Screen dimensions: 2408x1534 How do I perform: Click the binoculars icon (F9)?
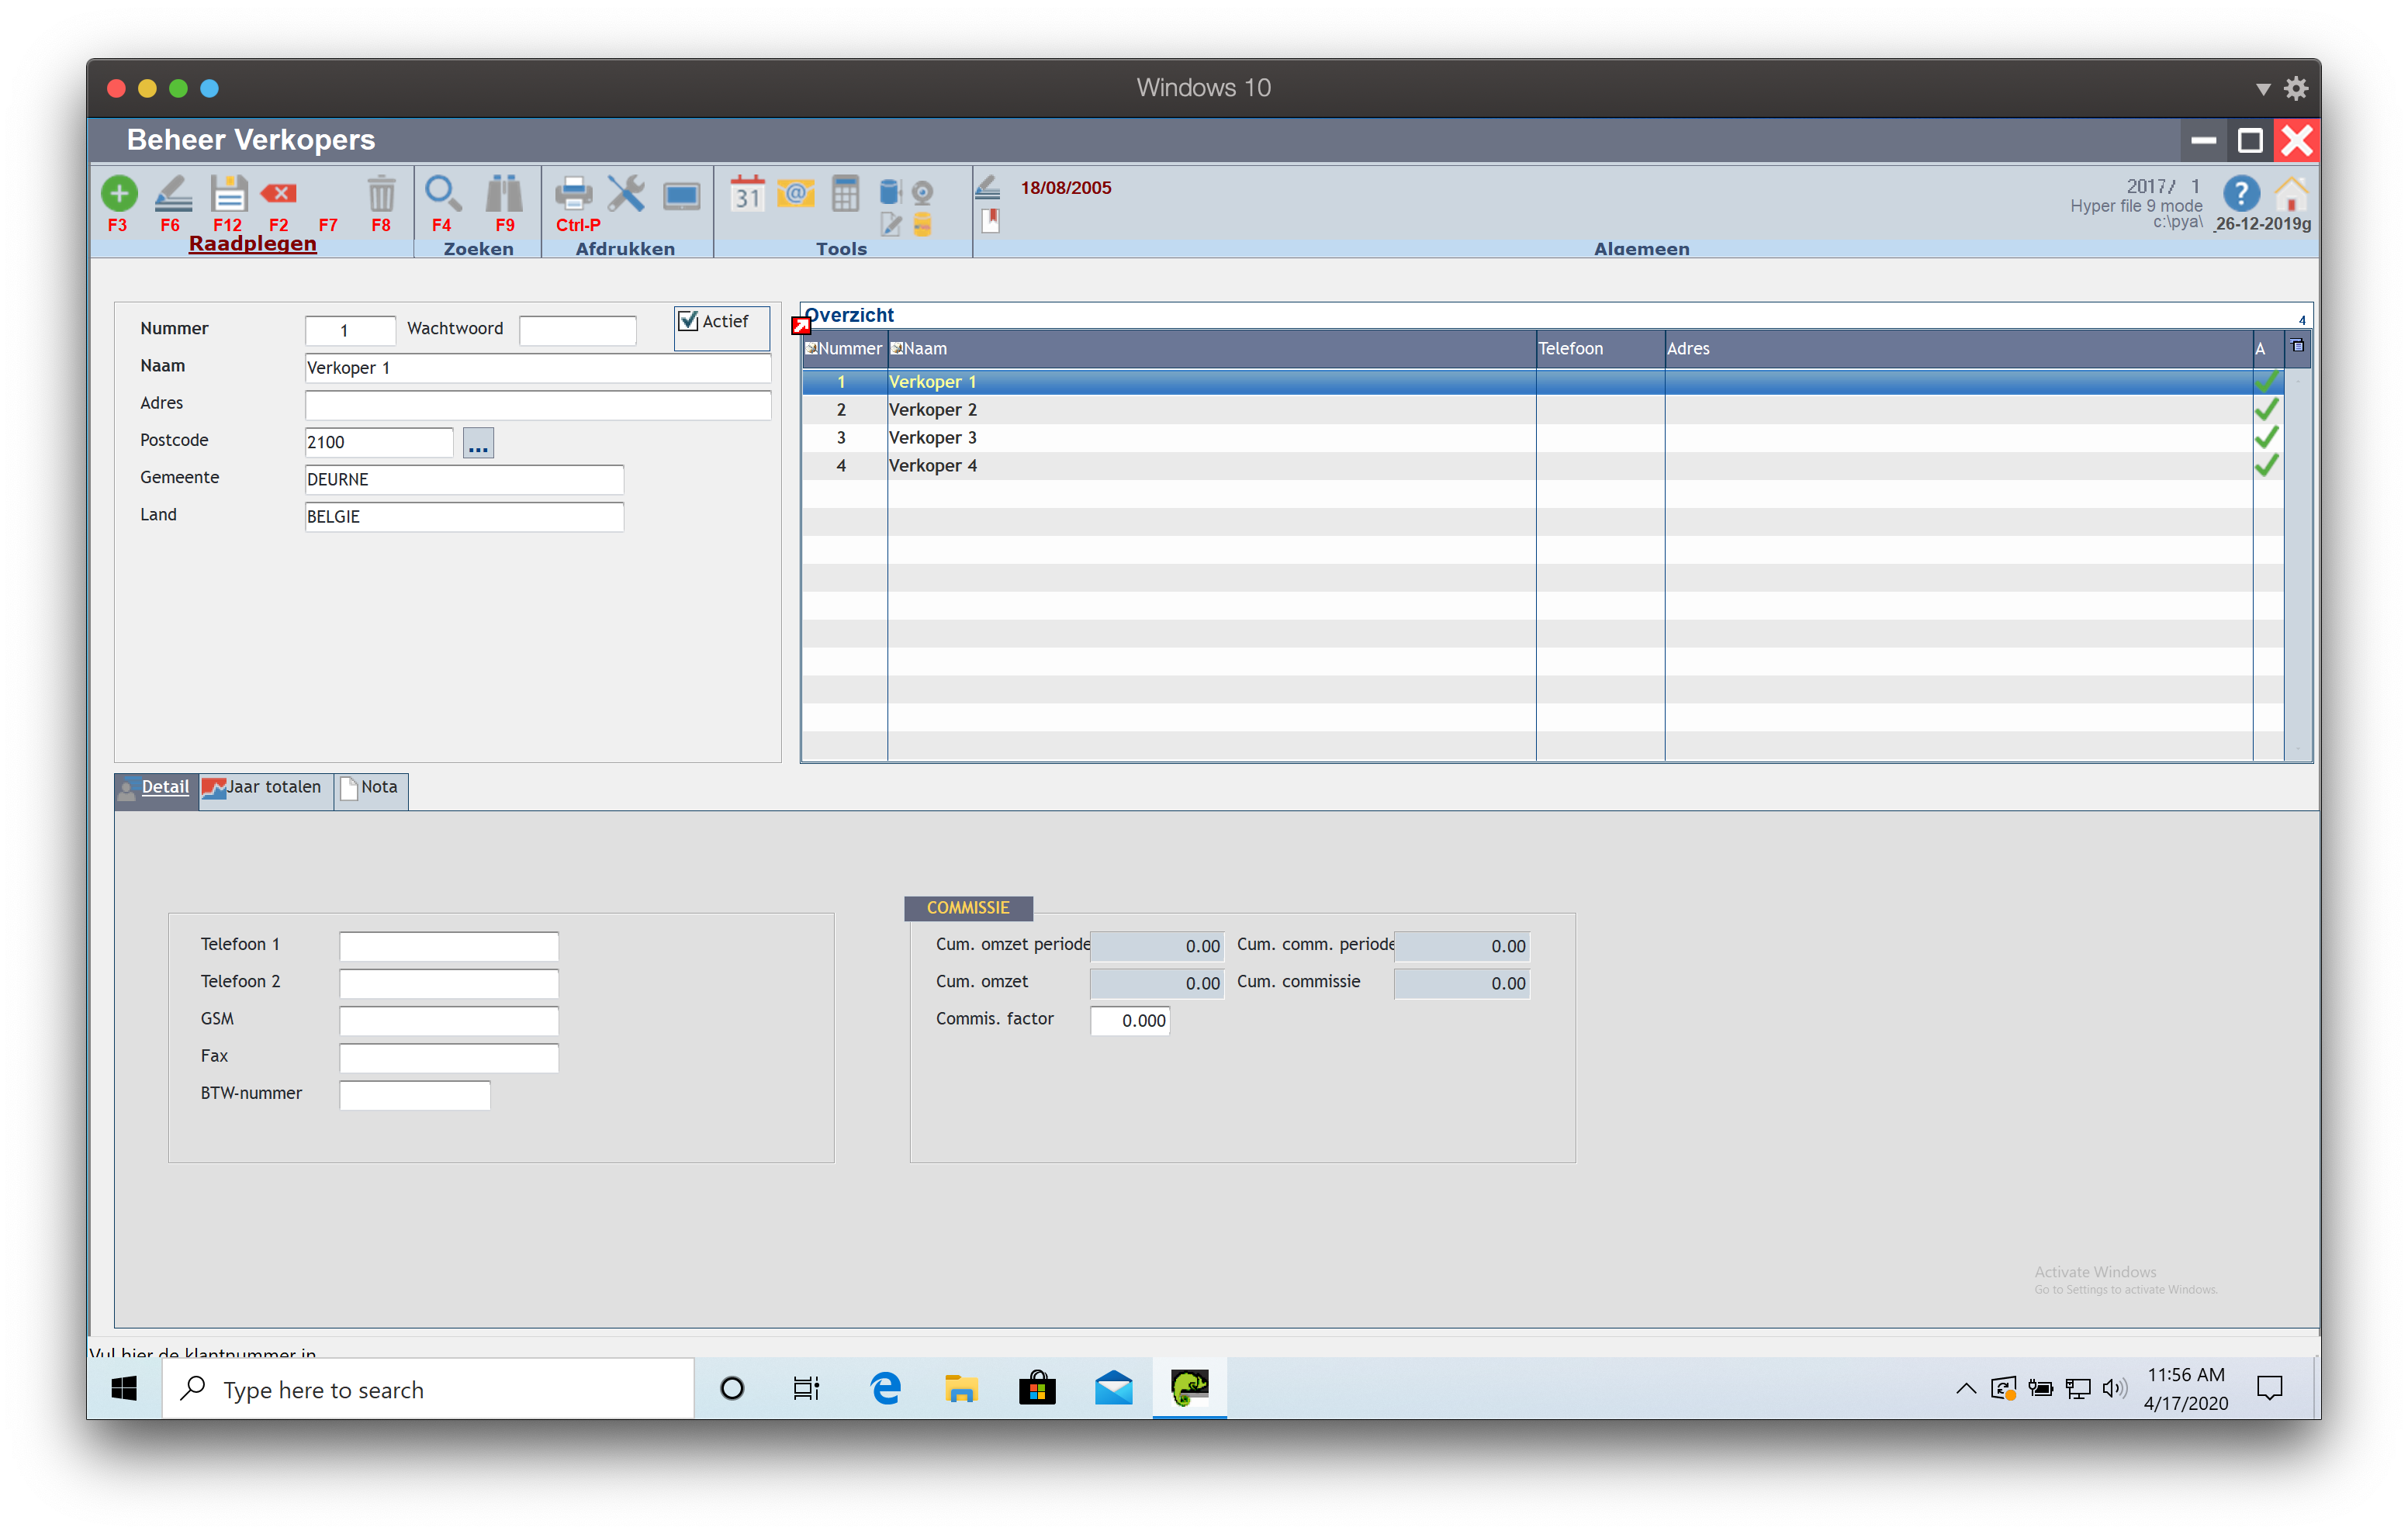504,193
